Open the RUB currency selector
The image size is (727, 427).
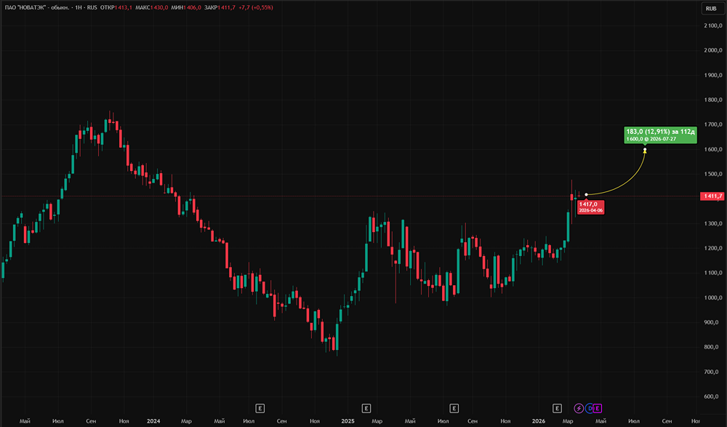coord(711,8)
